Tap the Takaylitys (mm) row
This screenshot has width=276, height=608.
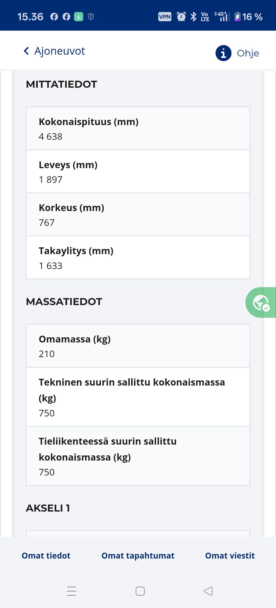tap(138, 257)
